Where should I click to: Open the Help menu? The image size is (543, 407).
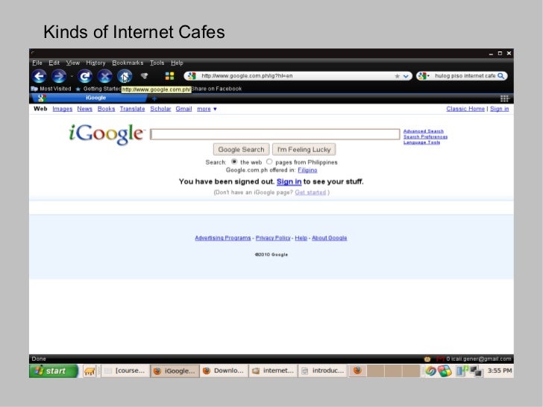pyautogui.click(x=177, y=63)
